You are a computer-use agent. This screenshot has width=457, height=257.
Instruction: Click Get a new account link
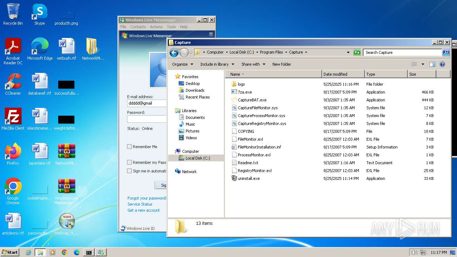point(144,210)
